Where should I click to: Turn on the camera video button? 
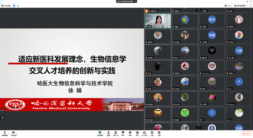coord(13,134)
